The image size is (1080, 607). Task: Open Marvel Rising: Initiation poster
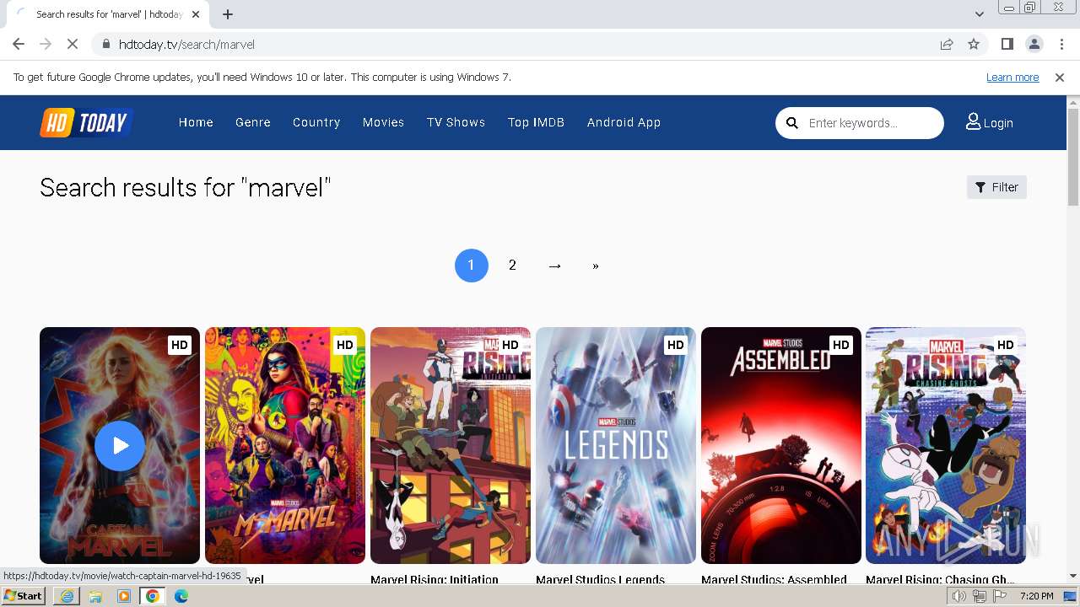(x=451, y=445)
